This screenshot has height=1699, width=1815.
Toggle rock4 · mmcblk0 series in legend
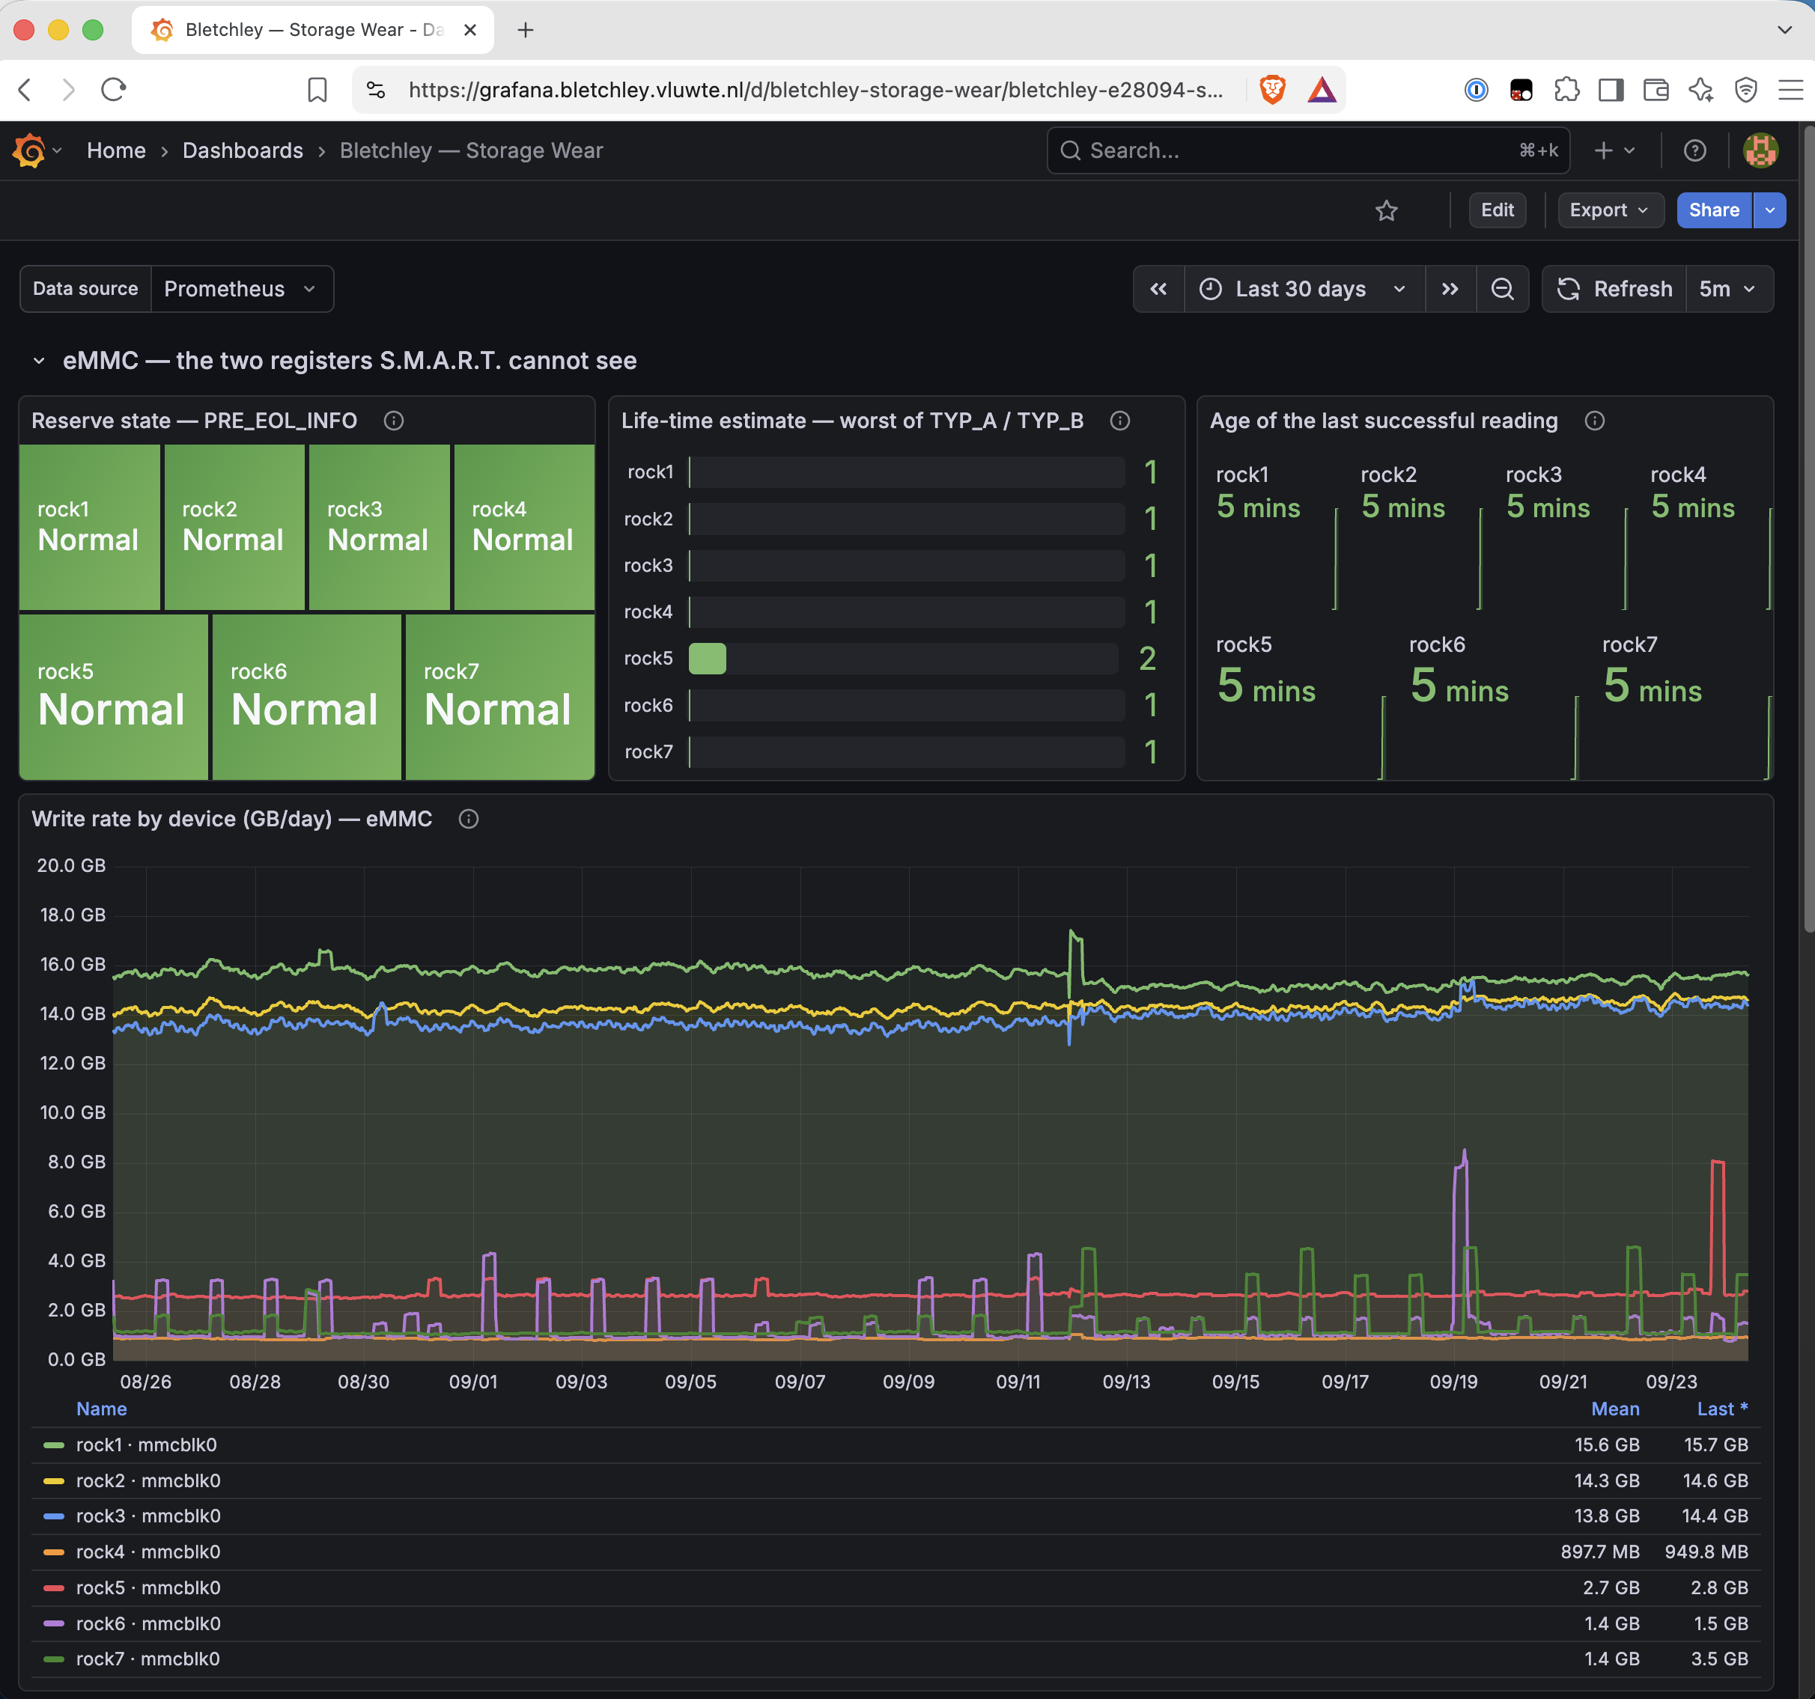(148, 1552)
